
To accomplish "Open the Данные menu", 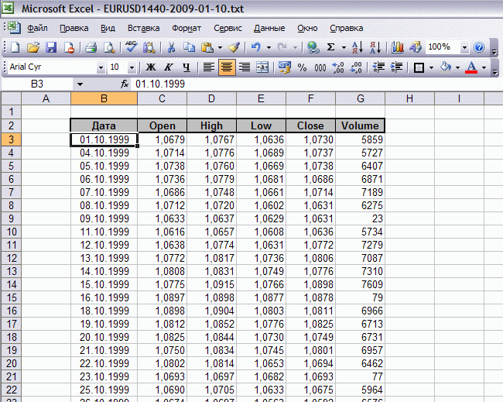I will click(x=269, y=28).
